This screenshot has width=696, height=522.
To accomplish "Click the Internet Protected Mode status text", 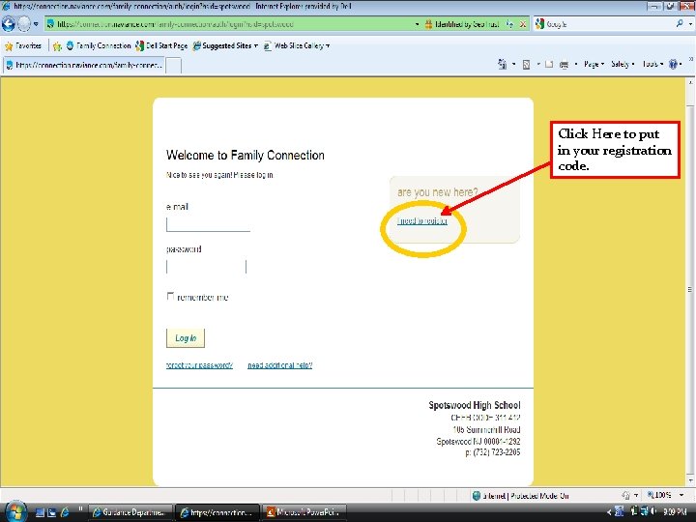I will click(526, 496).
